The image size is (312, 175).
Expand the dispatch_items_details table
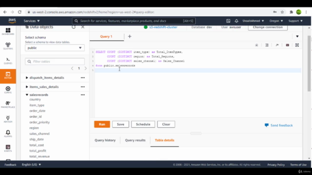[x=27, y=78]
